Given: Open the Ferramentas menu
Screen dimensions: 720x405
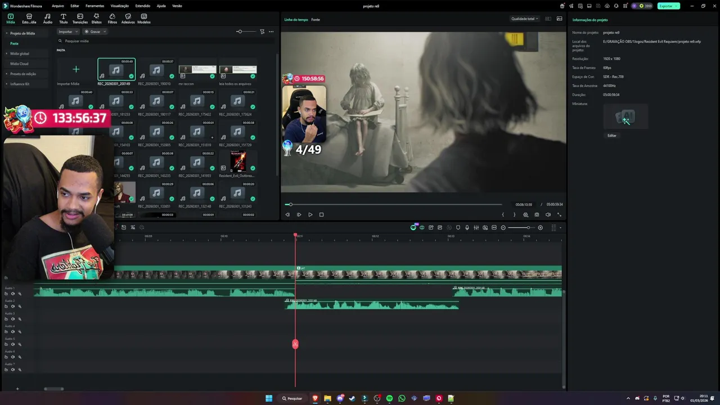Looking at the screenshot, I should coord(94,6).
